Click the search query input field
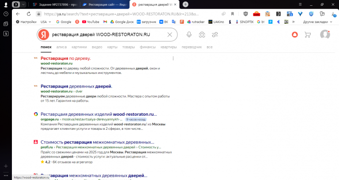 click(x=107, y=34)
